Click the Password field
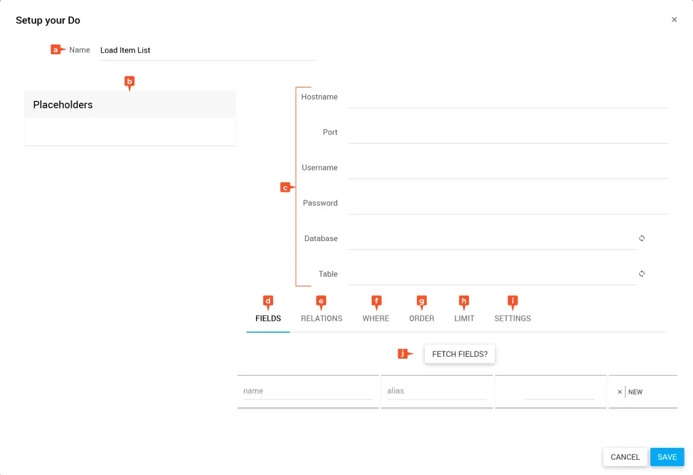The height and width of the screenshot is (475, 693). [507, 204]
